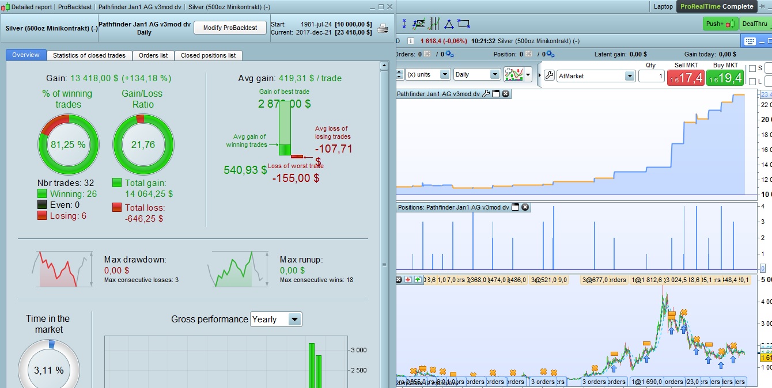Click the '1@1 812,6' order label on chart
Image resolution: width=772 pixels, height=388 pixels.
647,280
